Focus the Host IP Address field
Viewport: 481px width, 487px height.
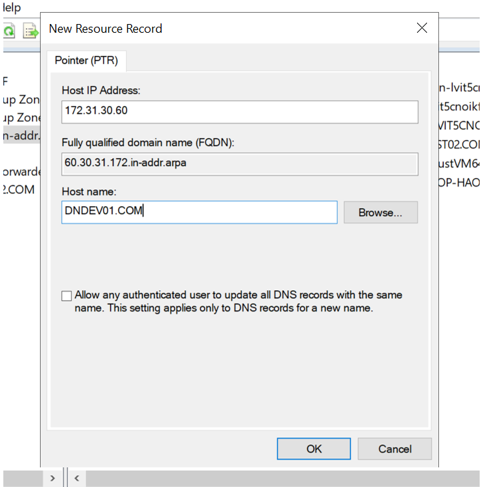coord(240,112)
